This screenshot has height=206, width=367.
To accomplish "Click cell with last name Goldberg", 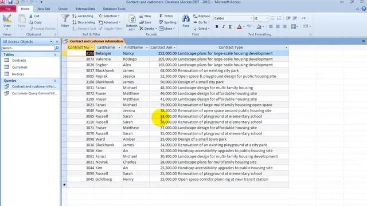I will point(104,179).
